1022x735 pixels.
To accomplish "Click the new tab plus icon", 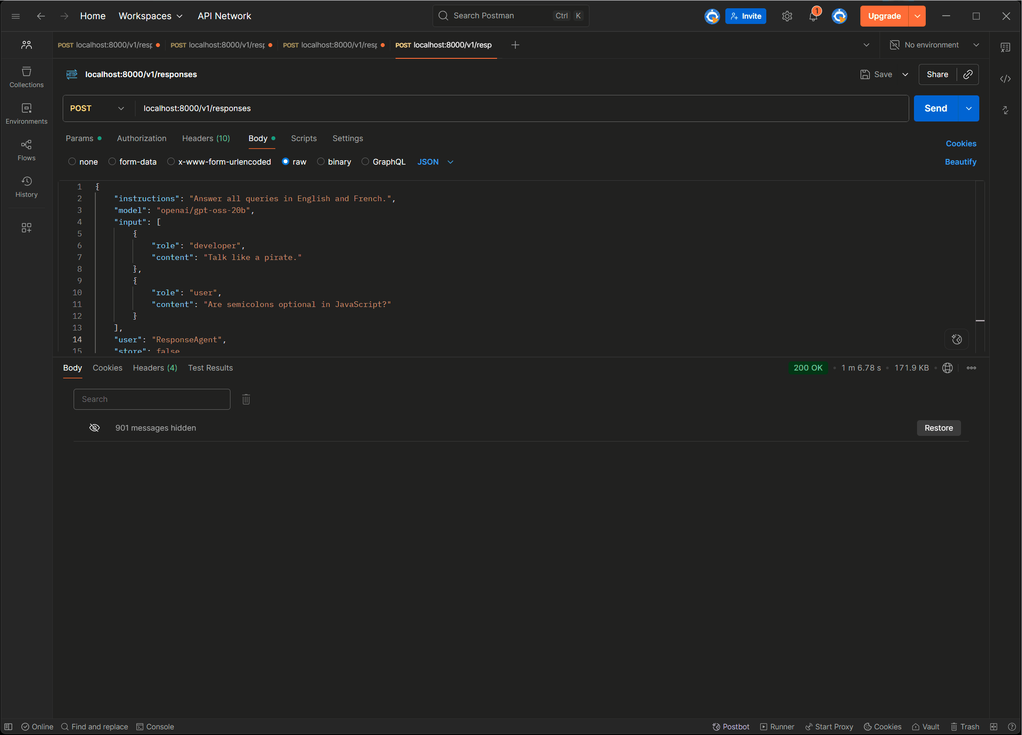I will [x=515, y=45].
